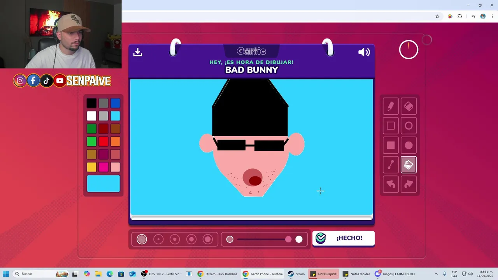Open Microsoft Edge from the taskbar
Viewport: 498px width, 280px height.
click(110, 274)
